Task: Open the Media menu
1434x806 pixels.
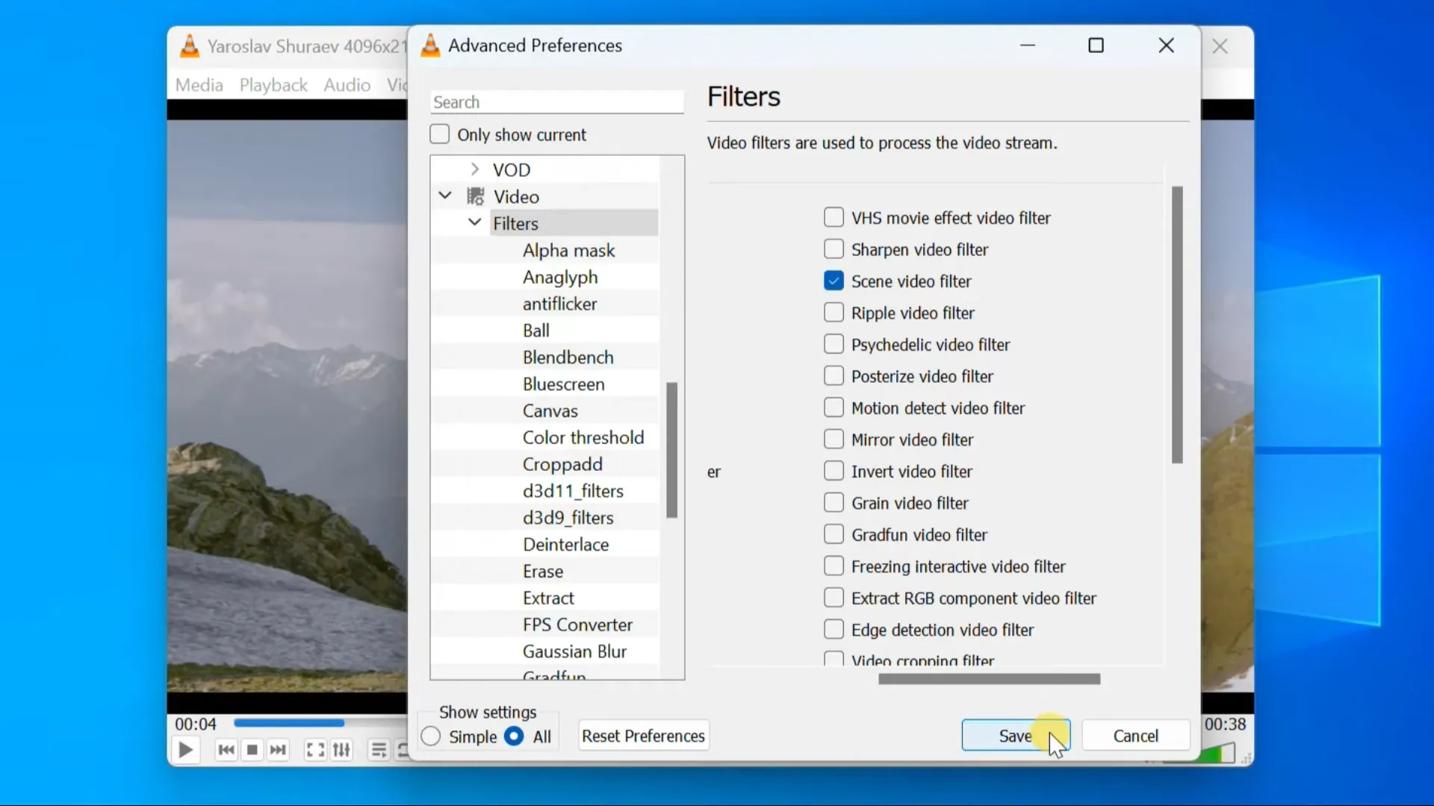Action: (x=198, y=84)
